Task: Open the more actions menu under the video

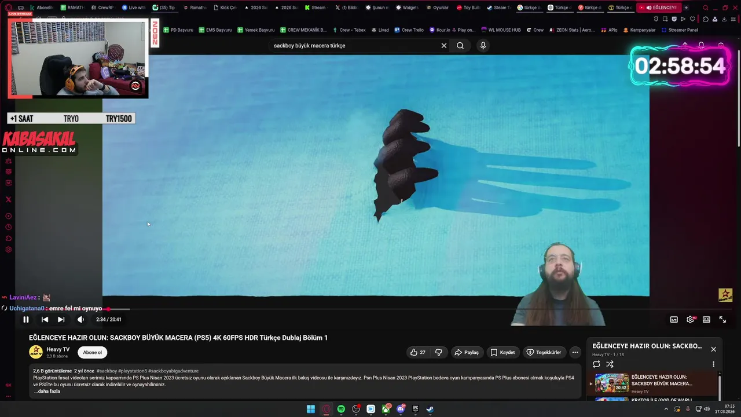Action: click(x=575, y=352)
